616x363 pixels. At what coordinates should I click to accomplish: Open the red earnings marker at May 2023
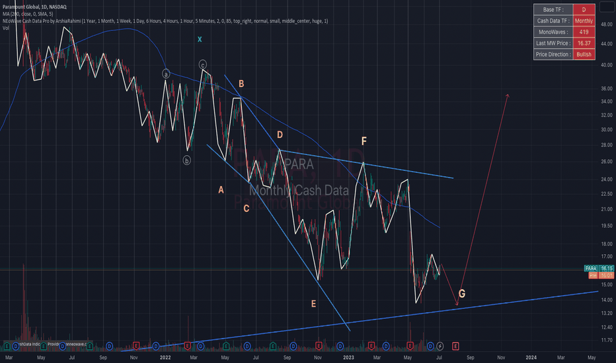tap(410, 346)
